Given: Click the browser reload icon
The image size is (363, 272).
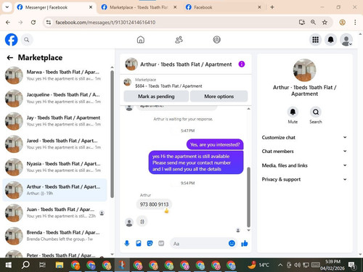Looking at the screenshot, I should click(33, 22).
